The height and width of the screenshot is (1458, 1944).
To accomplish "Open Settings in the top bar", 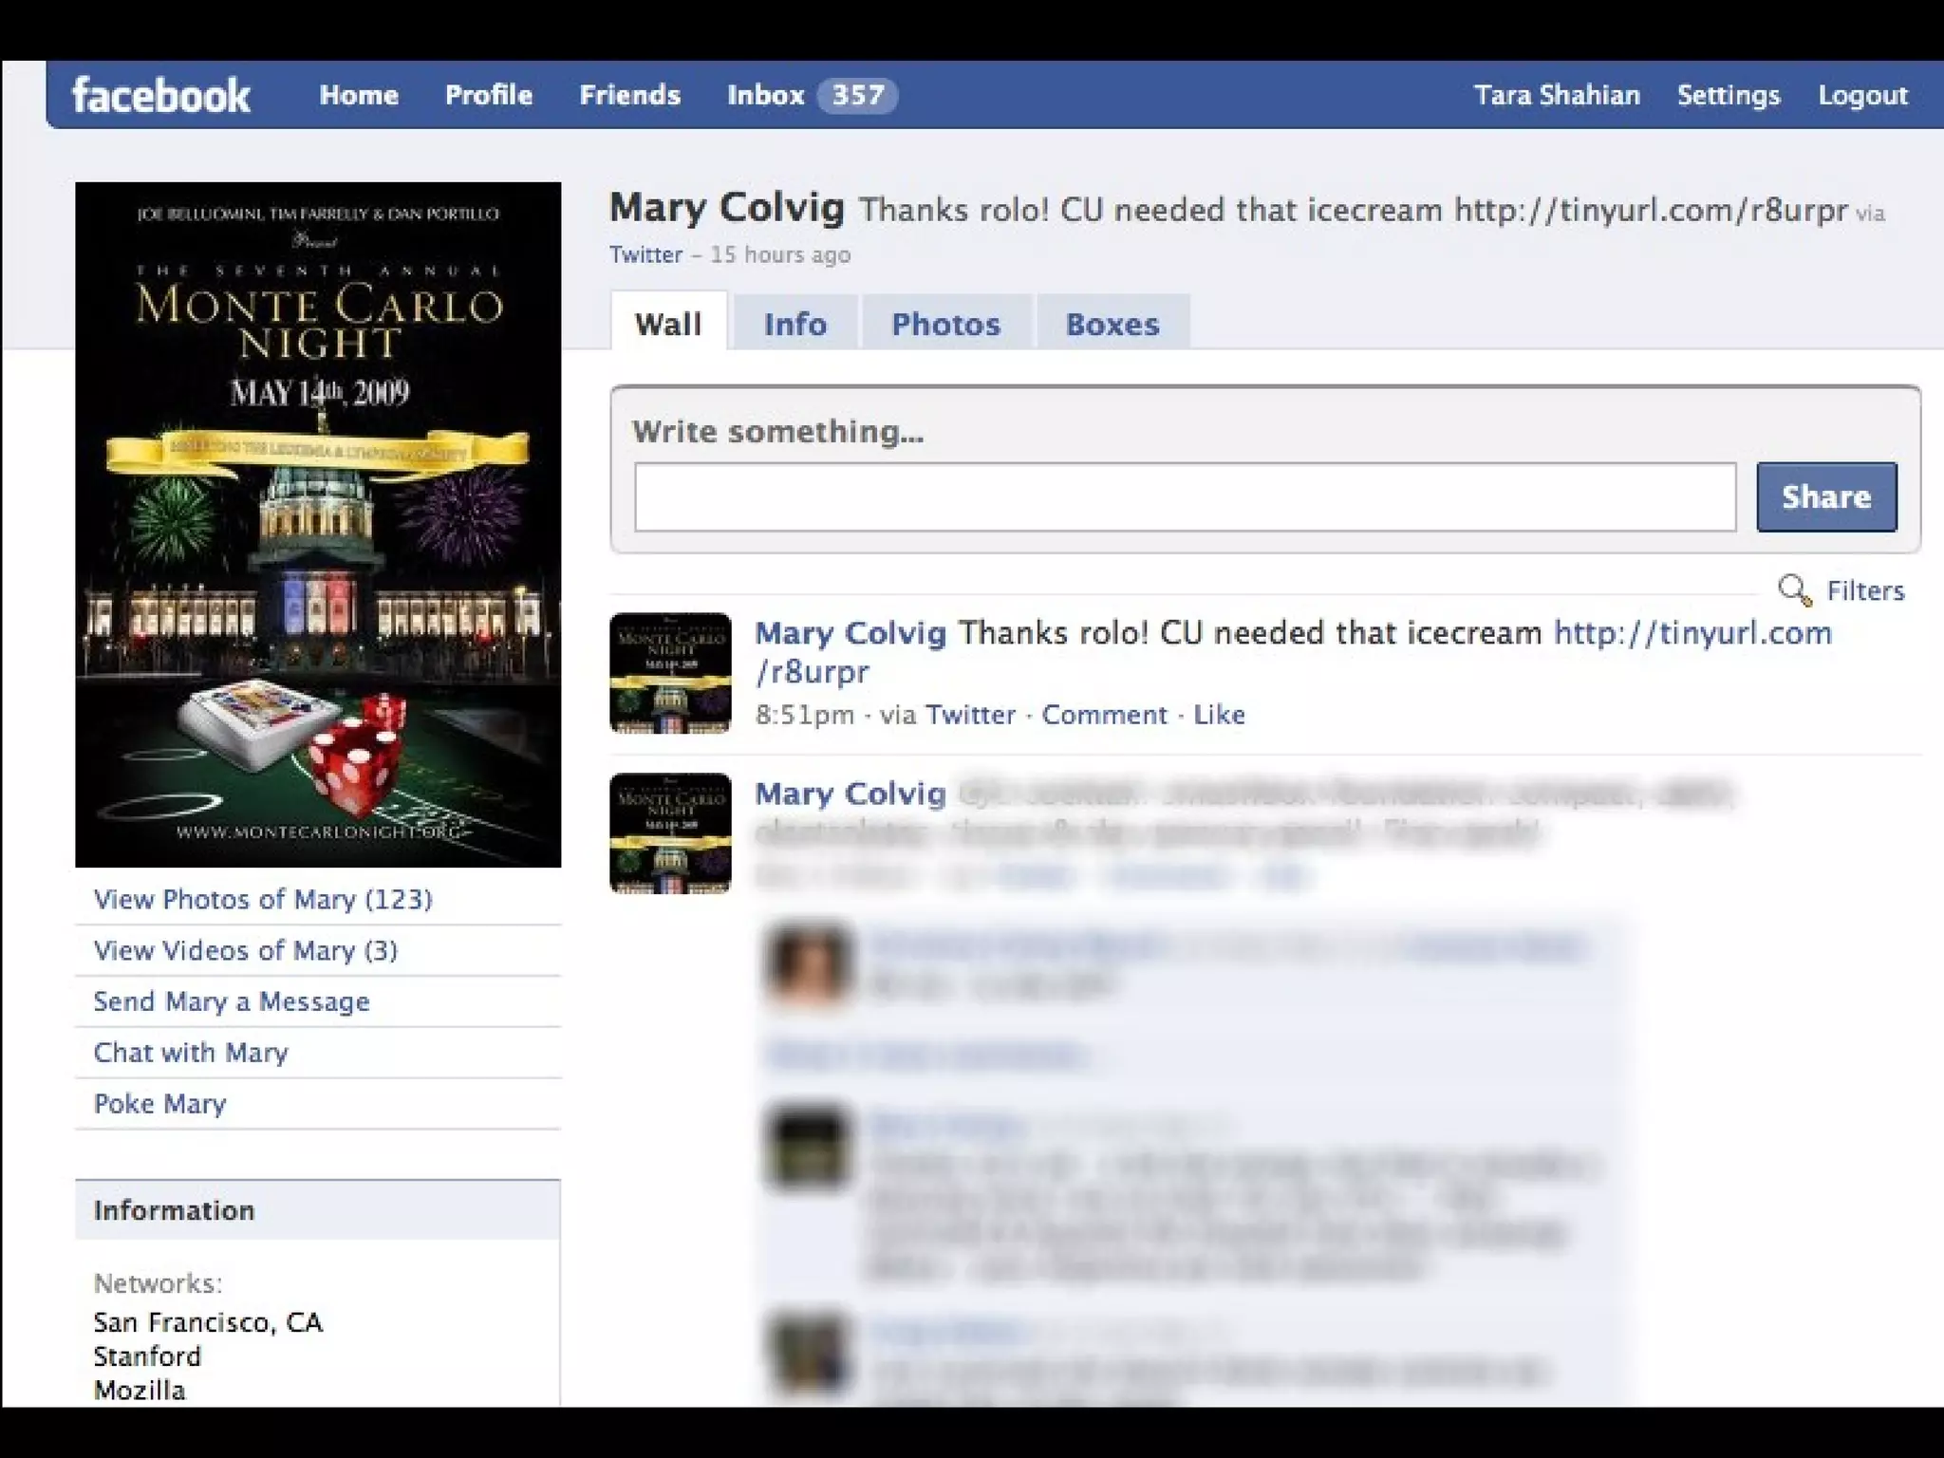I will (x=1728, y=95).
